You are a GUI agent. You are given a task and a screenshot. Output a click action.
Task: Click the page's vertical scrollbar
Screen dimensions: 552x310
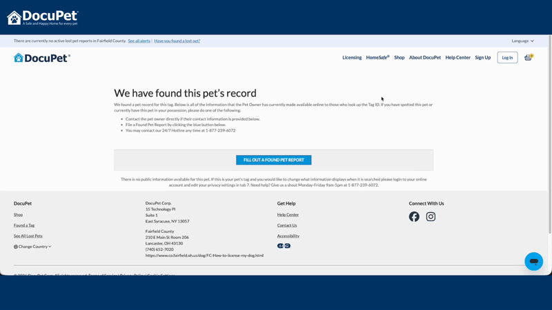point(550,134)
